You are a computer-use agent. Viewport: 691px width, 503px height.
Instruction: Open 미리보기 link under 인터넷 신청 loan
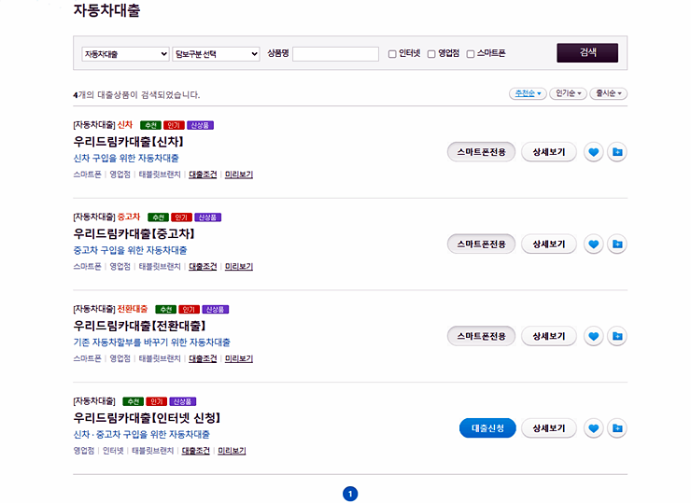tap(232, 451)
